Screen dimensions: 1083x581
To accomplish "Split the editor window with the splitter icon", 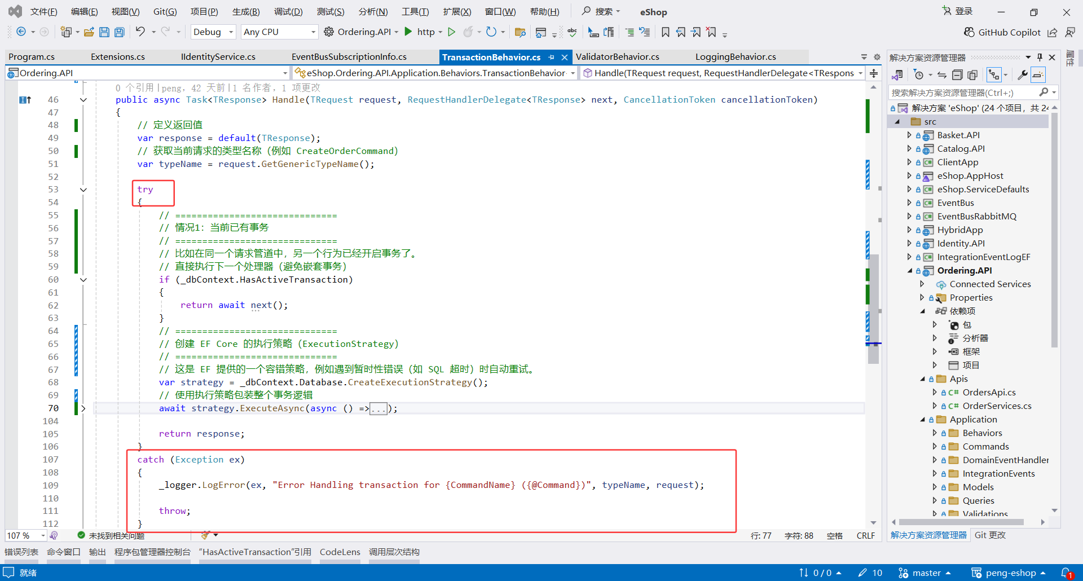I will pos(874,73).
